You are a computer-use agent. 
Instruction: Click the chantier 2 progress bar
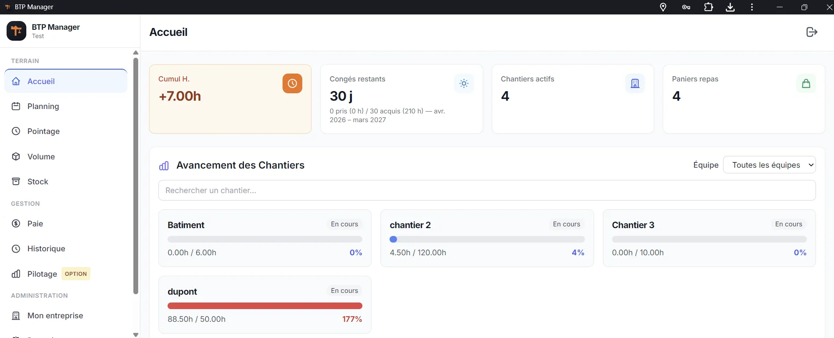(x=487, y=239)
